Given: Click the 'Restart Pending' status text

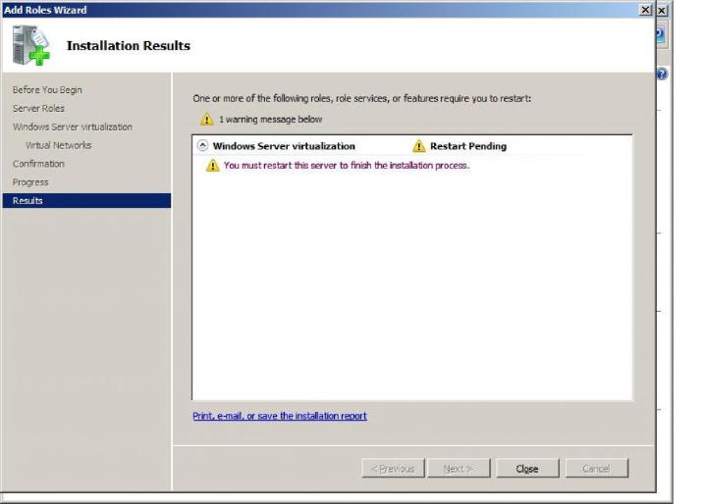Looking at the screenshot, I should coord(468,146).
